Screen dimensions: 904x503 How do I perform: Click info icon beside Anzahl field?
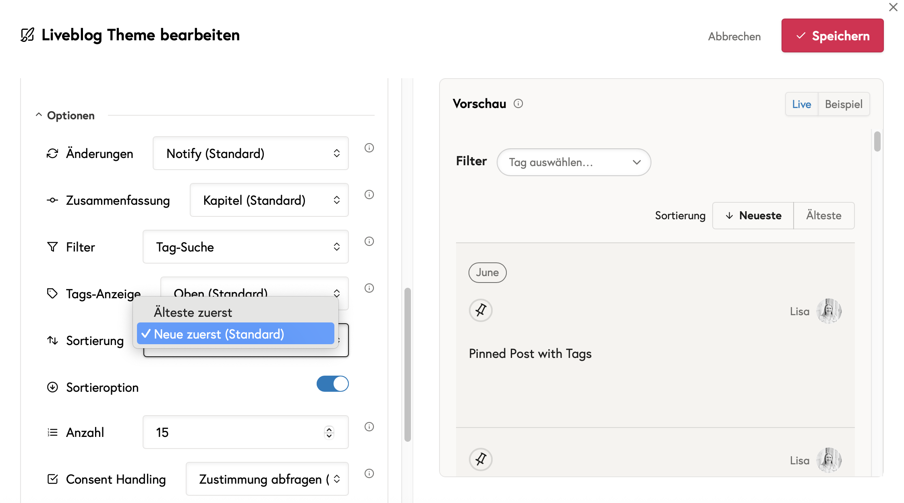(369, 427)
